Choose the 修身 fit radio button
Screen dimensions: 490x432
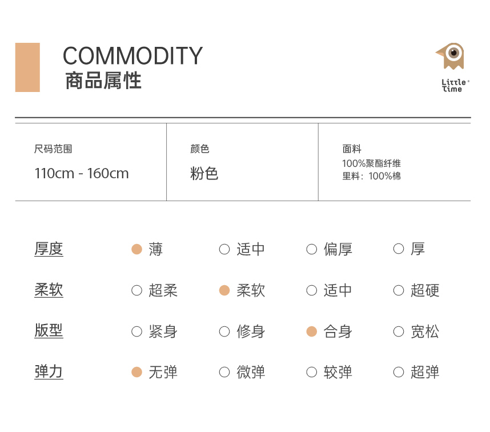tap(224, 331)
